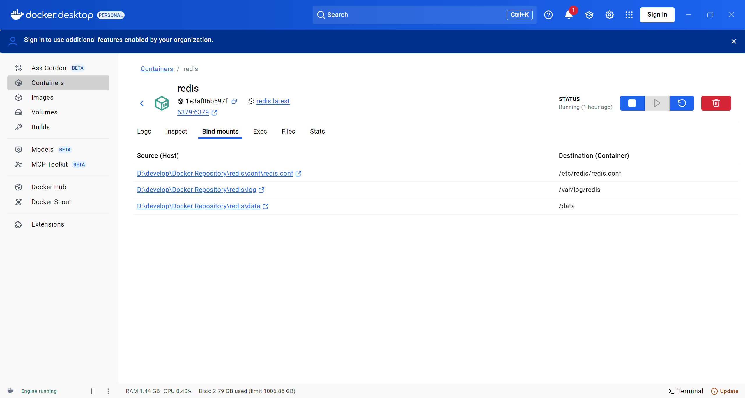Click the PERSONAL plan badge
The height and width of the screenshot is (398, 745).
[x=111, y=15]
